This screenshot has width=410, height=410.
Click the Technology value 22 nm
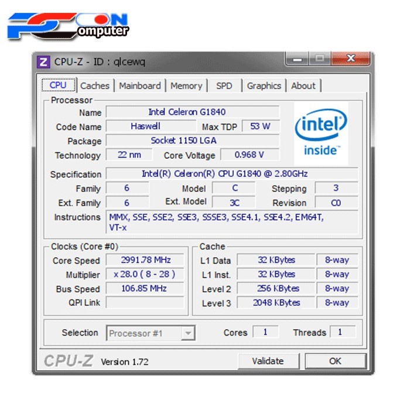coord(129,155)
